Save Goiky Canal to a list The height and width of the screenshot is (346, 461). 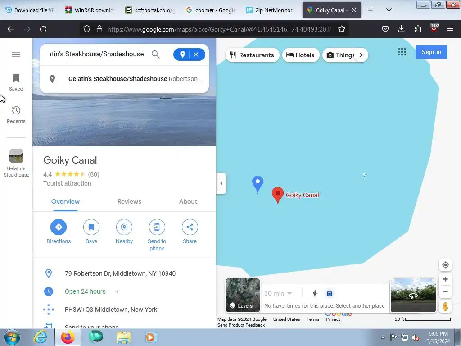pyautogui.click(x=91, y=232)
